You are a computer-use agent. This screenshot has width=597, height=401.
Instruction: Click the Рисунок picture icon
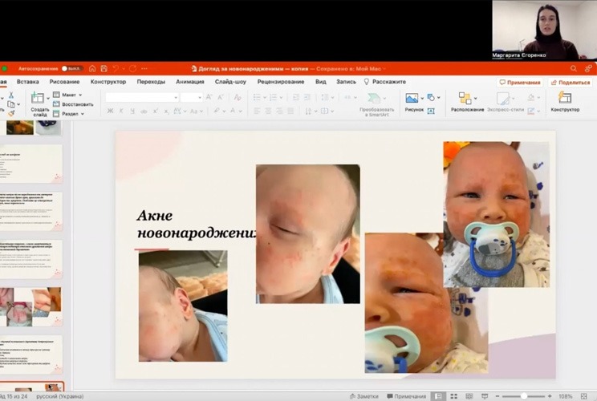412,99
